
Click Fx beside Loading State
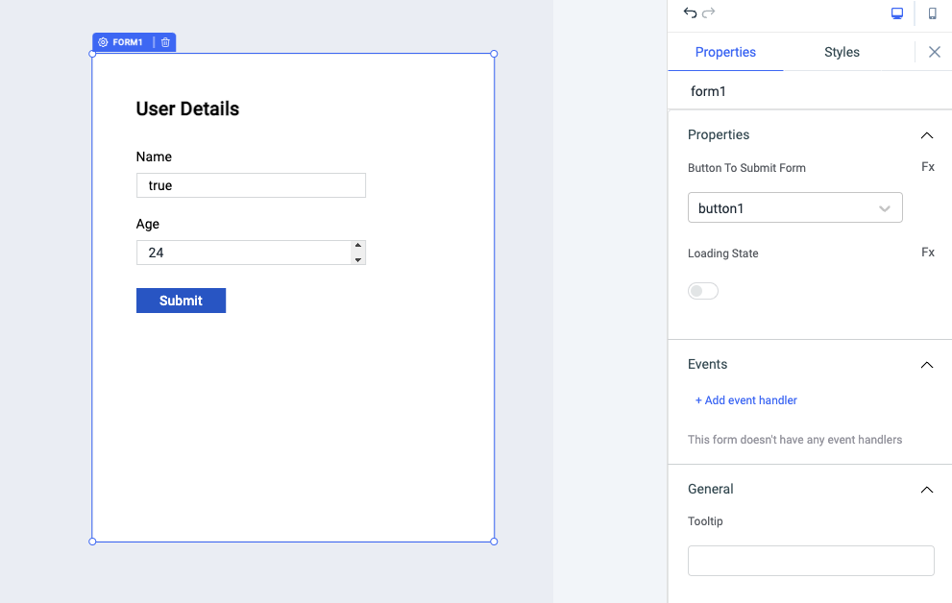point(927,253)
